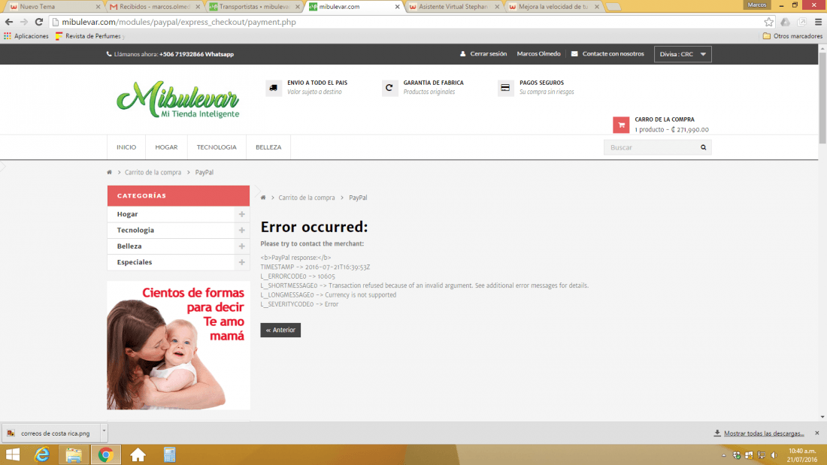Click Chrome icon in taskbar

point(106,454)
